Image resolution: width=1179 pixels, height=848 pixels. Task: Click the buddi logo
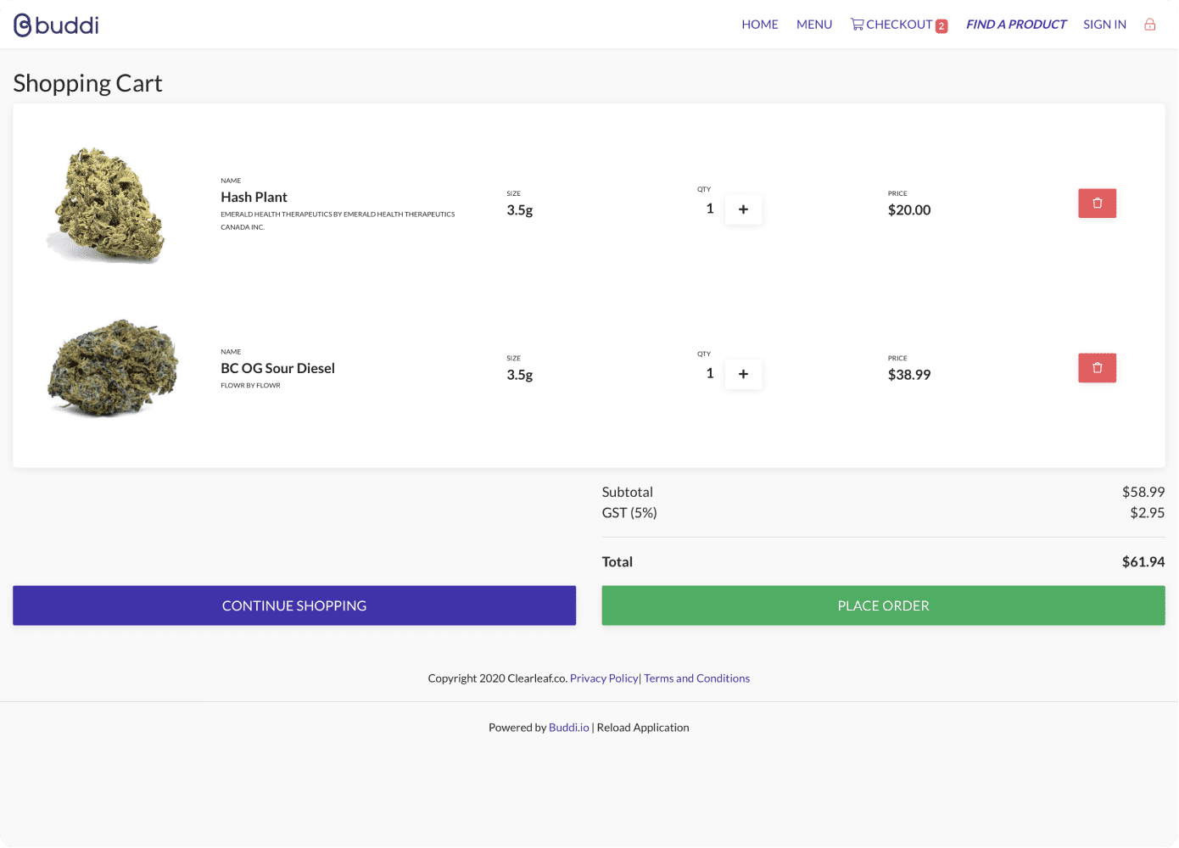56,25
